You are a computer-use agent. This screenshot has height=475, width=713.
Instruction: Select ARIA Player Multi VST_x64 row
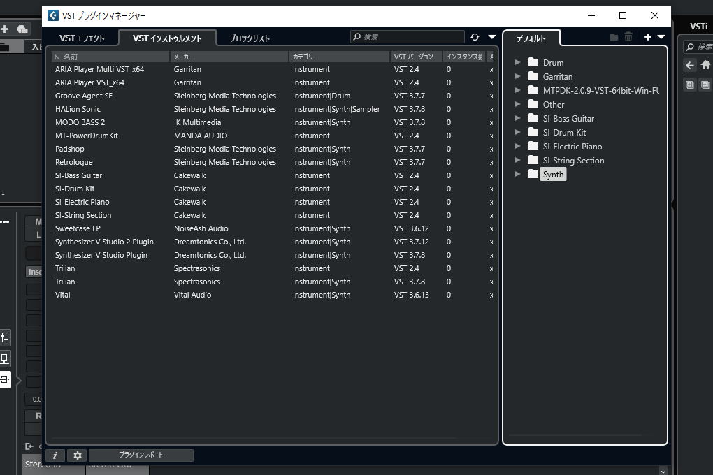point(273,70)
